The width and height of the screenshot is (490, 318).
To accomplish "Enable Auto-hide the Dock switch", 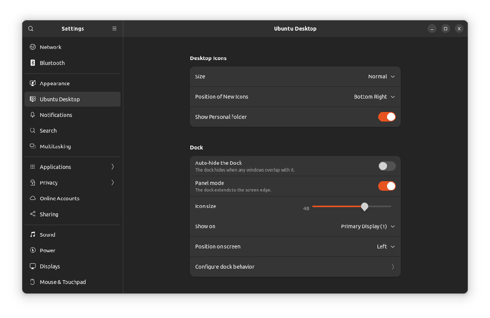I will click(387, 166).
